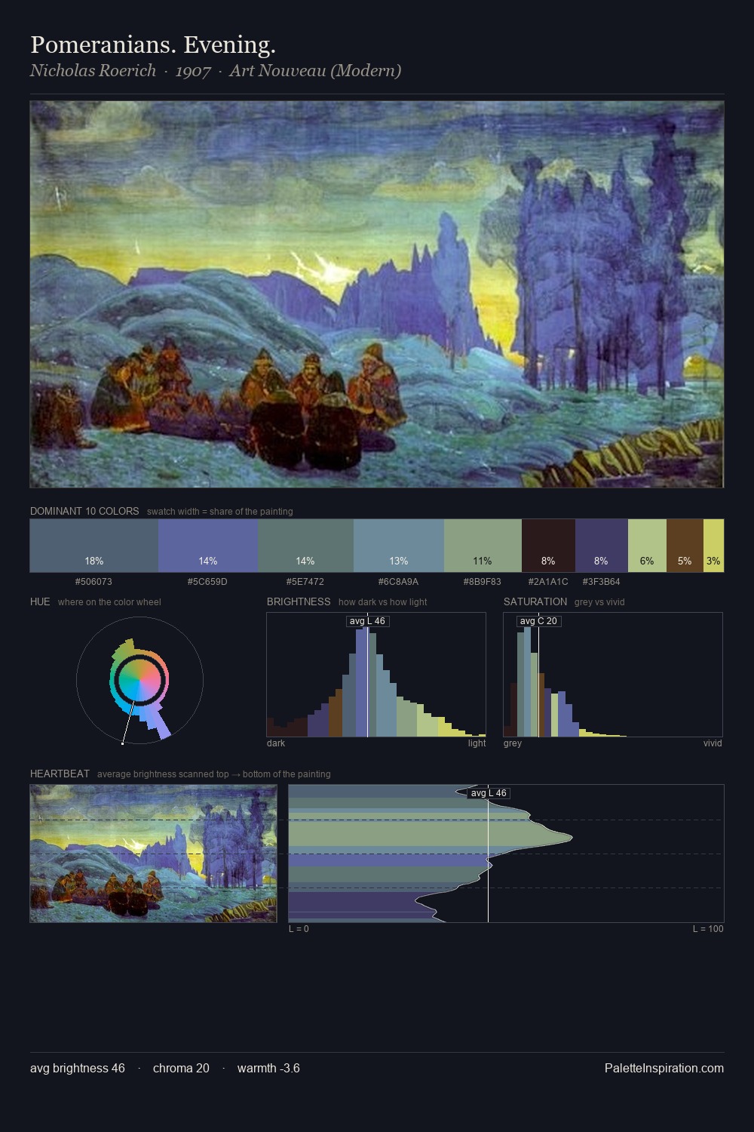Click the Brightness histogram chart
754x1132 pixels.
(376, 675)
